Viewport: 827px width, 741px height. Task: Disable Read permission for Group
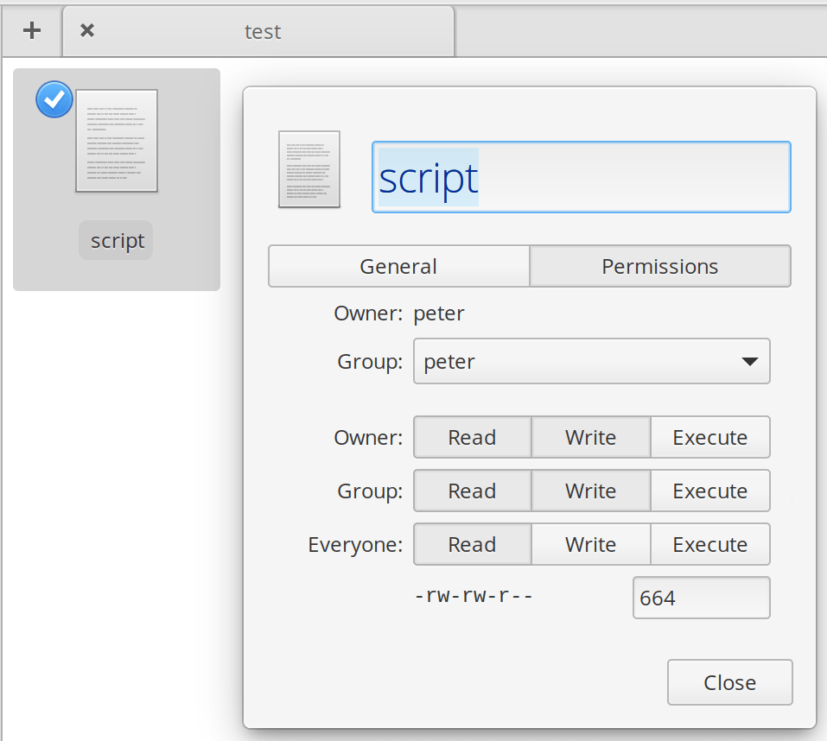[x=472, y=491]
